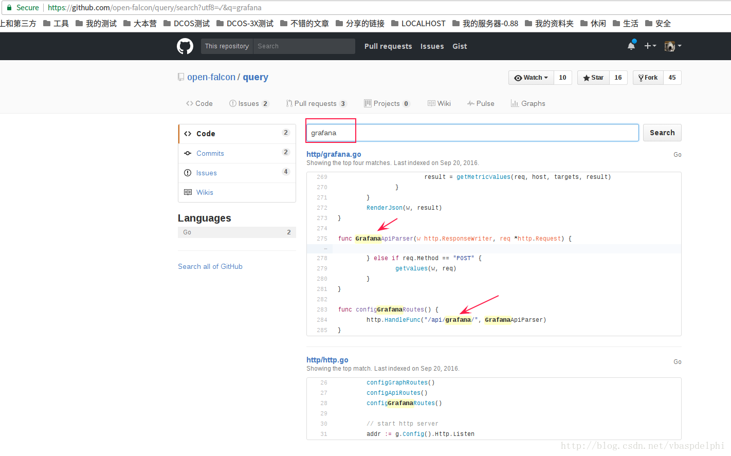Select Commits results in sidebar
The height and width of the screenshot is (456, 731).
click(x=237, y=153)
